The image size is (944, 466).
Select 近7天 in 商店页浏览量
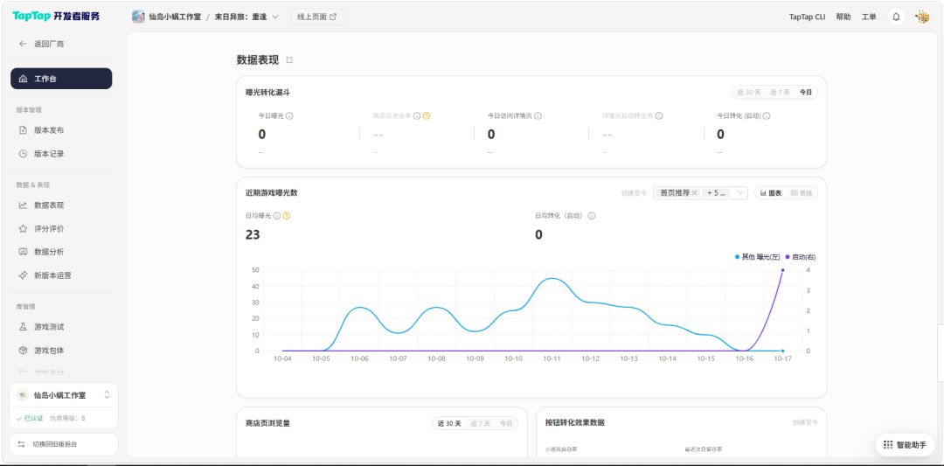[x=481, y=424]
